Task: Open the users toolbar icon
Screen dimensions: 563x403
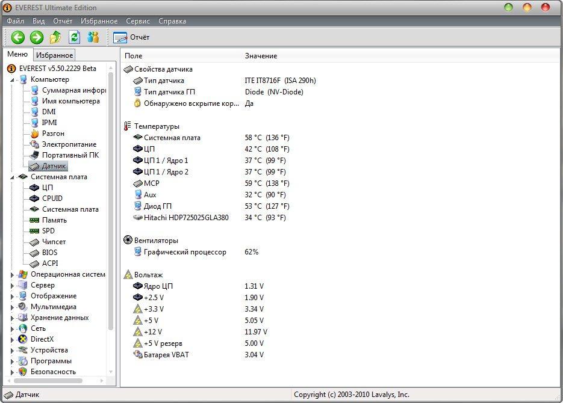Action: [x=93, y=37]
